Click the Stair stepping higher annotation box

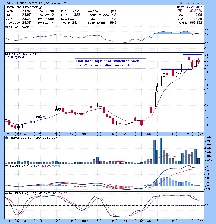[x=110, y=63]
